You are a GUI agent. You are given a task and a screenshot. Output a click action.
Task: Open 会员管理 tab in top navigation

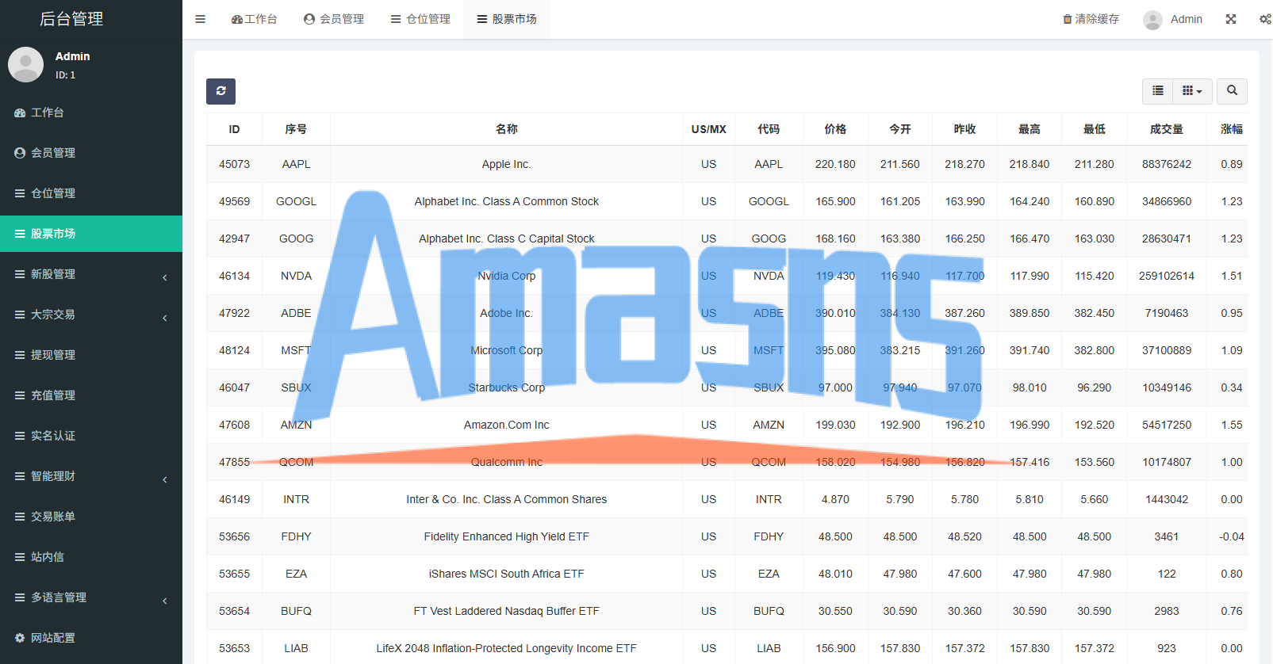point(334,19)
